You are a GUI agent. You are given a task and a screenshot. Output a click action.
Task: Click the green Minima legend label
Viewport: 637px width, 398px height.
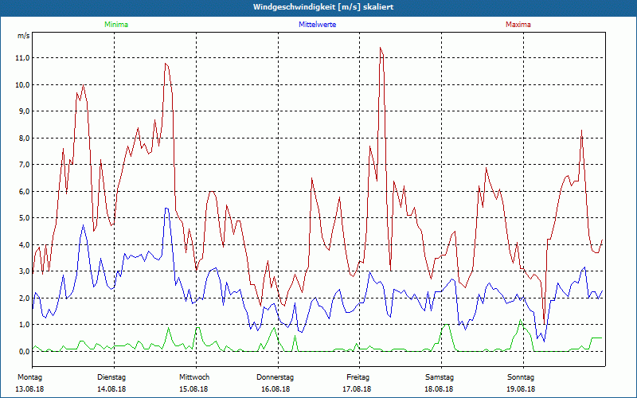click(116, 25)
